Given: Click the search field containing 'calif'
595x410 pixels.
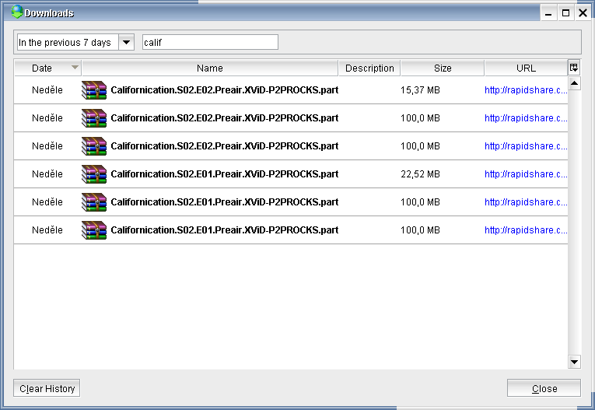Looking at the screenshot, I should [210, 42].
